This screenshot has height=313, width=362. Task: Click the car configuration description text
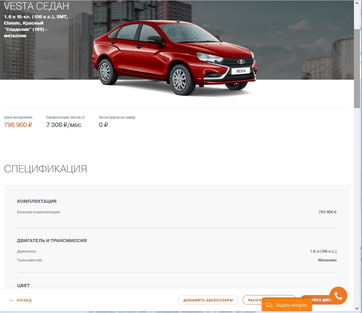click(36, 26)
